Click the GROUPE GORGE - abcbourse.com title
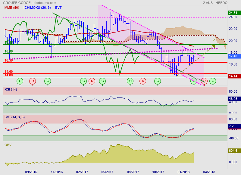The height and width of the screenshot is (175, 241). 30,3
